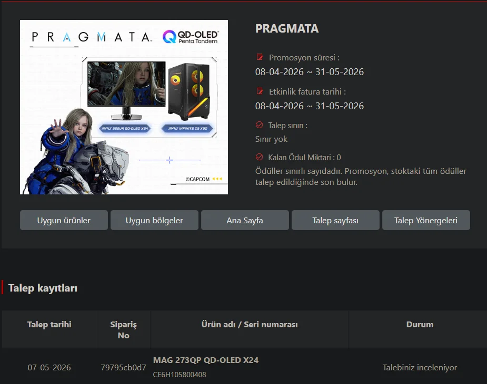The width and height of the screenshot is (487, 384).
Task: Click the MAG 322UR QD-OLED X24 label in banner
Action: [x=125, y=128]
